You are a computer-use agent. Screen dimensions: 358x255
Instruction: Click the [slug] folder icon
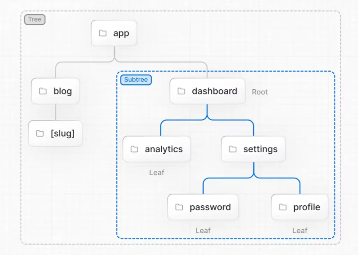click(x=40, y=134)
